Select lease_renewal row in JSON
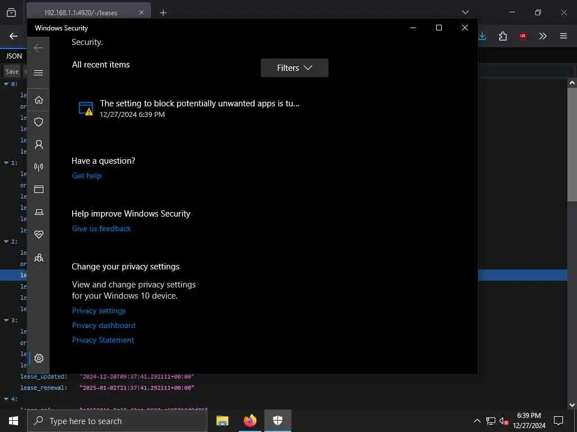The height and width of the screenshot is (432, 577). (283, 388)
